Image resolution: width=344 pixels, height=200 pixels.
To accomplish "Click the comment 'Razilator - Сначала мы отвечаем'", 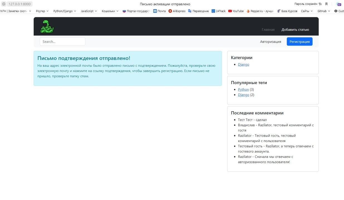I will (x=266, y=159).
